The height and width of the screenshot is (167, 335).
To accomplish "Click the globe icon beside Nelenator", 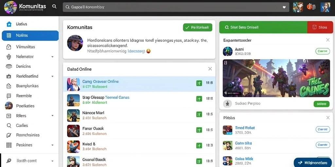I will (9, 57).
